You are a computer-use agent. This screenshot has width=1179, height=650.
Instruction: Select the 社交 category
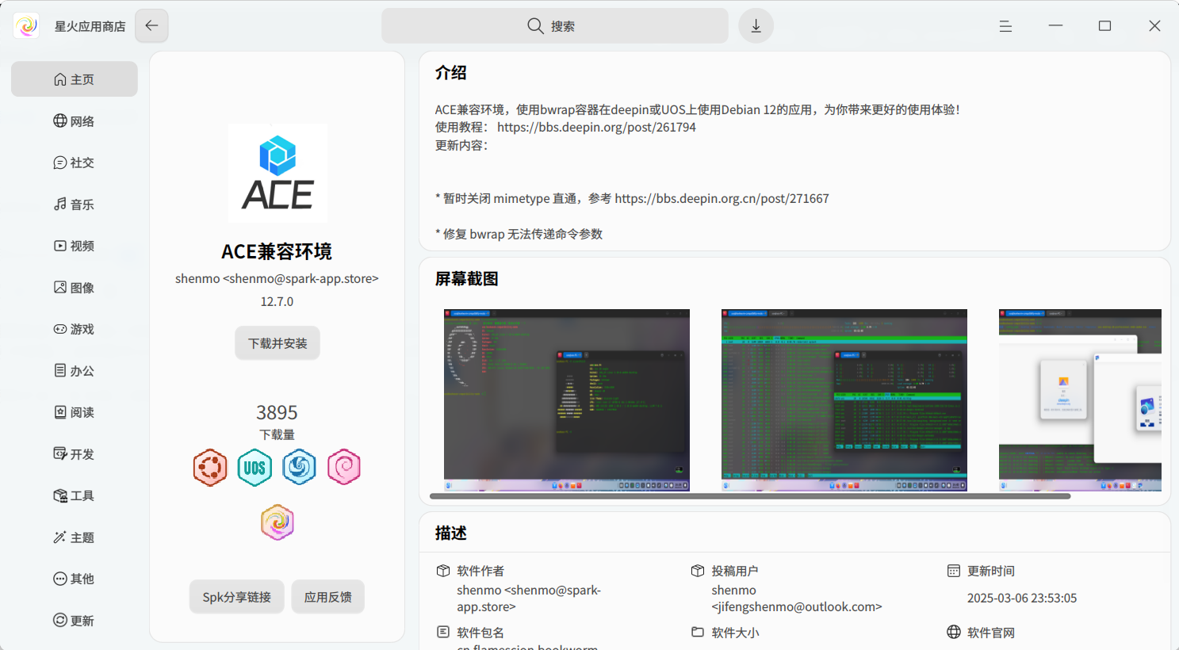click(75, 162)
